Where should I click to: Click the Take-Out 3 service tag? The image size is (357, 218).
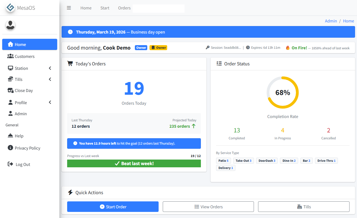(x=243, y=161)
